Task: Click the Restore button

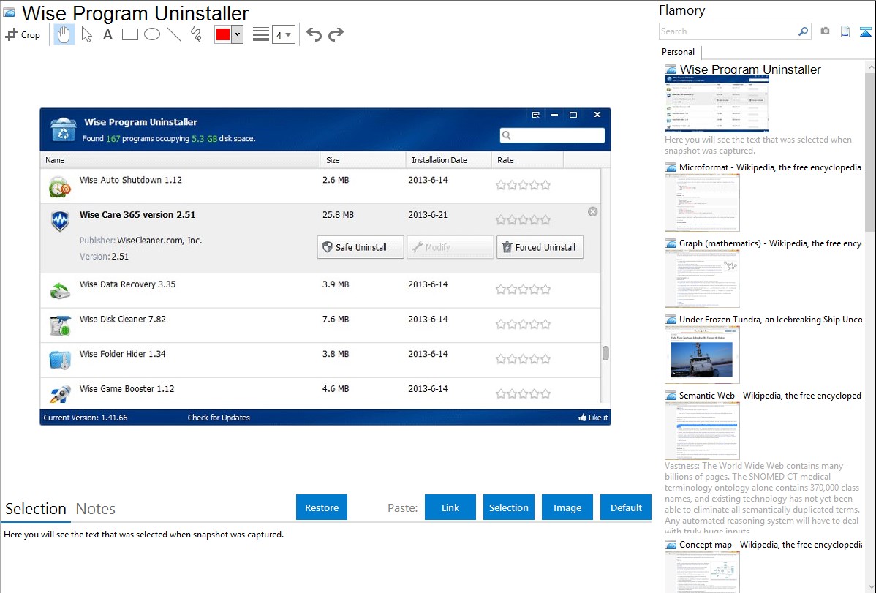Action: [x=322, y=507]
